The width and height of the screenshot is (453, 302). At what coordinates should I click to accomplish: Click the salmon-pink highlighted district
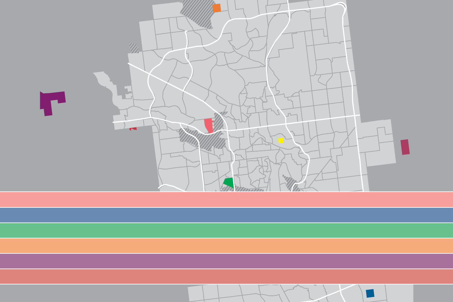tap(208, 125)
